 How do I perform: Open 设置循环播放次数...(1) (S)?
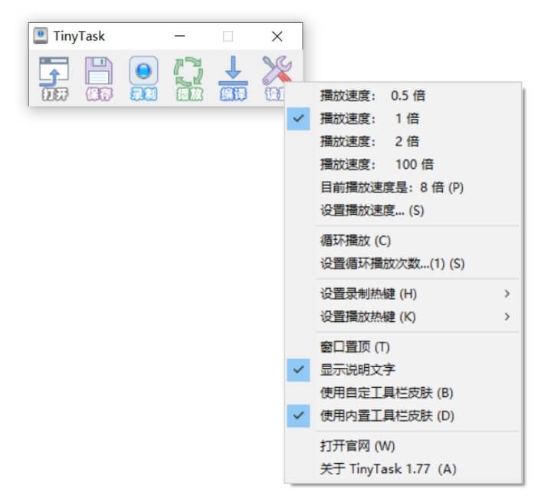403,264
